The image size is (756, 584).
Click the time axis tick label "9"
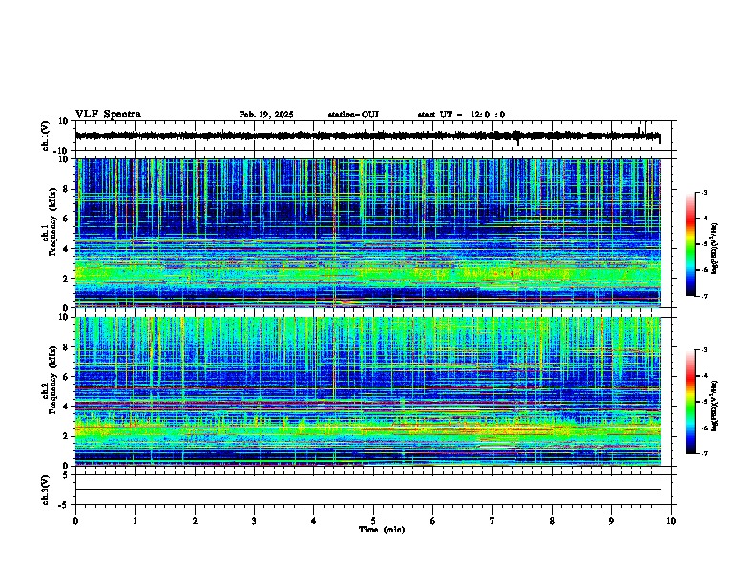point(611,521)
